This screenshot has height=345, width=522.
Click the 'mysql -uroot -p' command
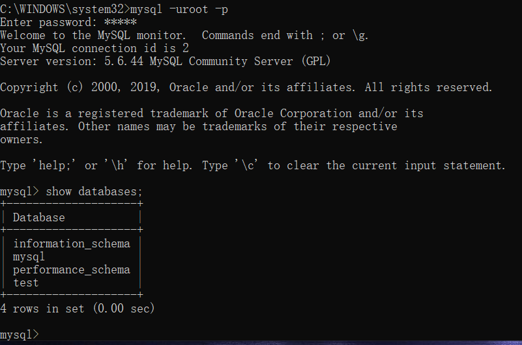point(179,9)
